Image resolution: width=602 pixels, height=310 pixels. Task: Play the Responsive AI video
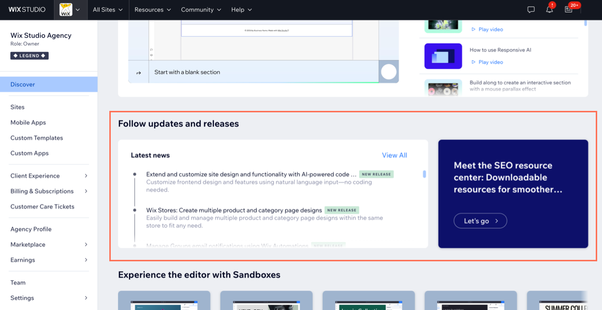coord(487,62)
